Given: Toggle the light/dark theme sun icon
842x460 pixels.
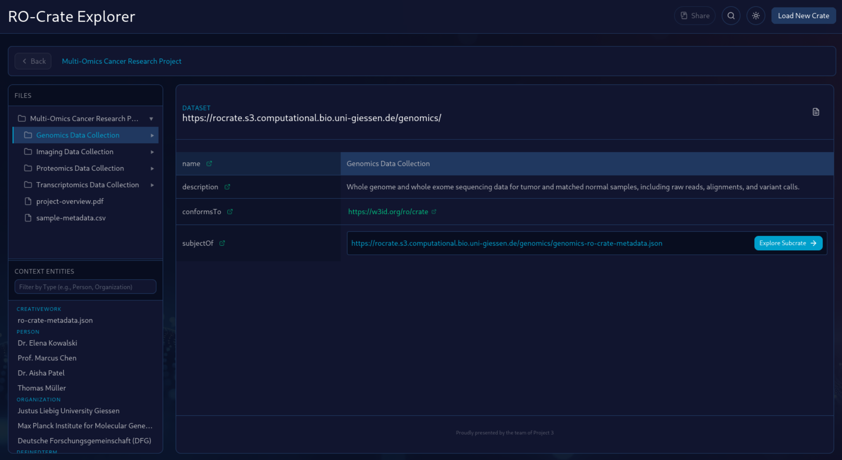Looking at the screenshot, I should click(x=756, y=16).
